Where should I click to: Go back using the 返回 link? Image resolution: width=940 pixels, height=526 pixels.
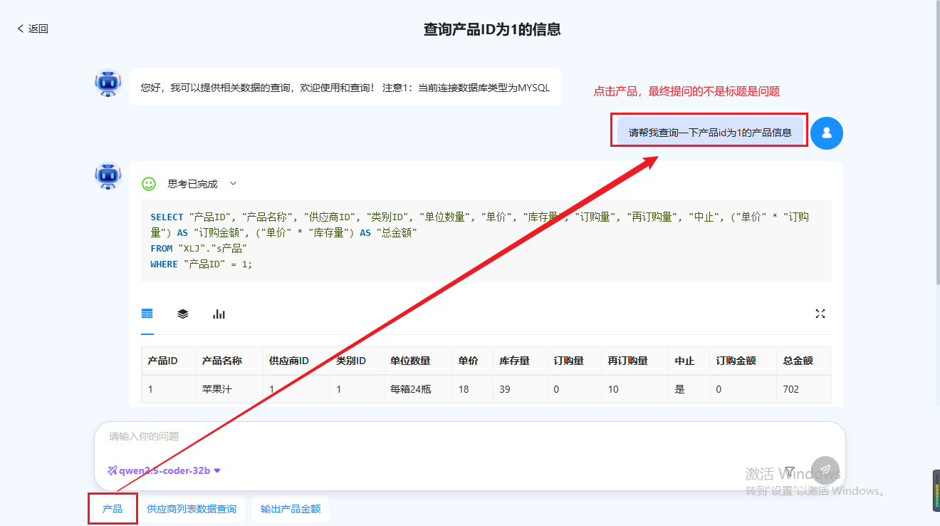pos(33,29)
